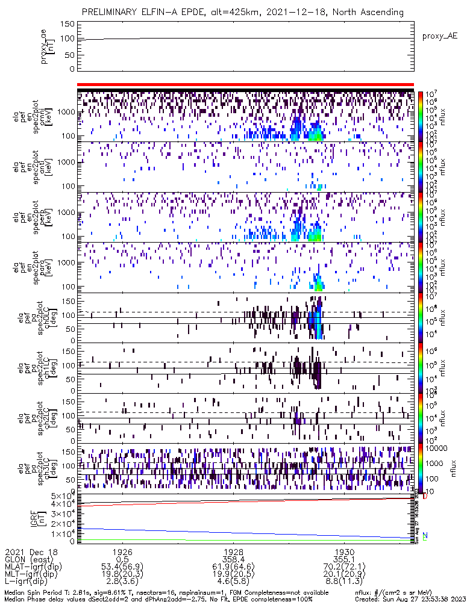Click the thick red bar above the spectrograms
467x602 pixels.
pyautogui.click(x=245, y=85)
